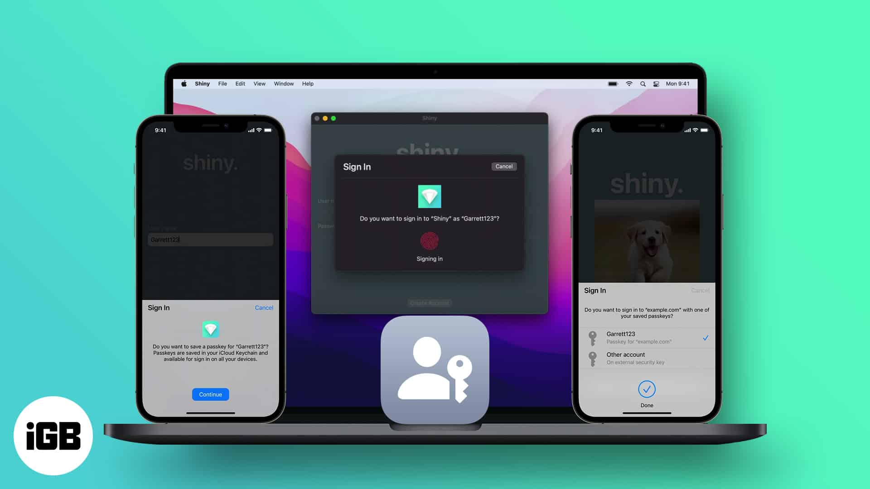Click the File menu in Shiny app
The width and height of the screenshot is (870, 489).
(222, 84)
